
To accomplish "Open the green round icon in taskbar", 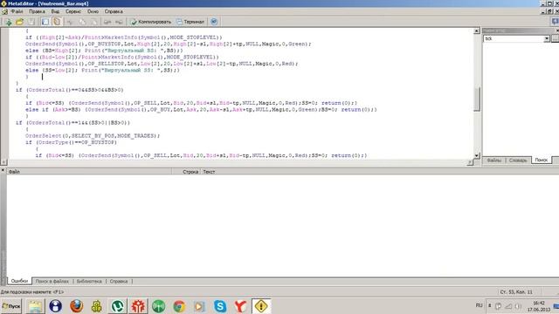I will pos(159,306).
